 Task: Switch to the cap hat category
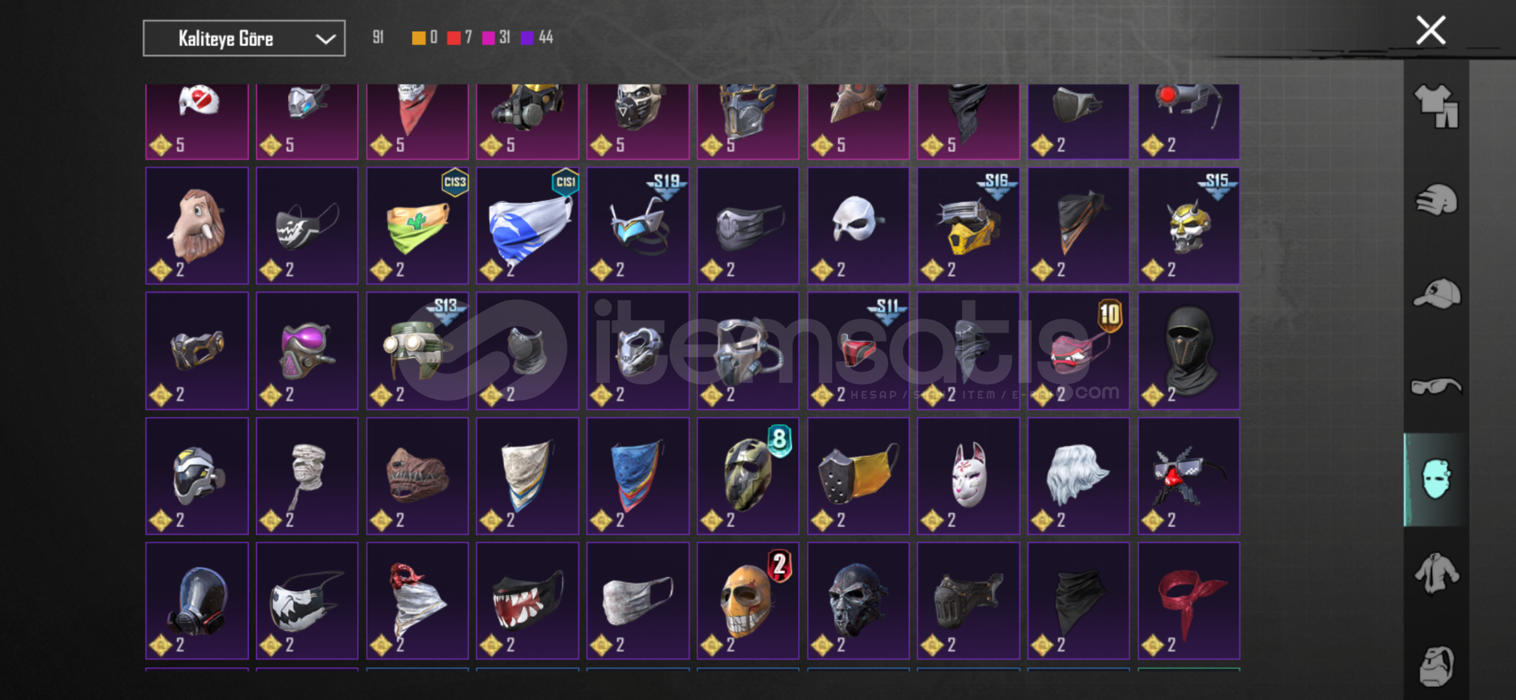click(1436, 294)
